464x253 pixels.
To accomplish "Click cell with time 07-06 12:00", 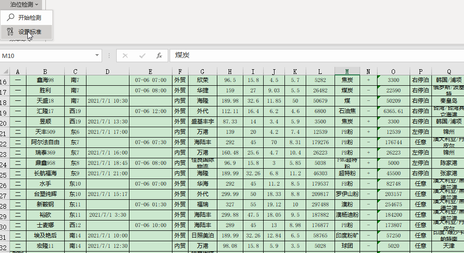I will pos(151,111).
